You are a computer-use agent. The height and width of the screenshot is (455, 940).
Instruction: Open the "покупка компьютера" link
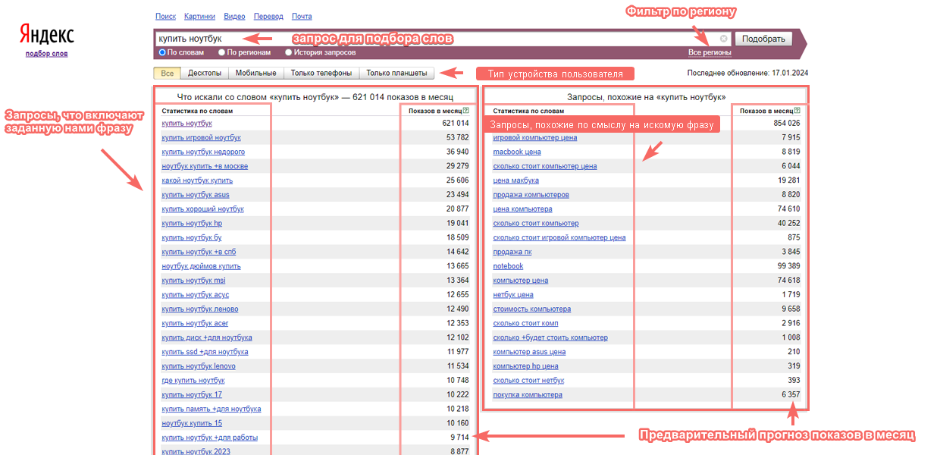[528, 395]
